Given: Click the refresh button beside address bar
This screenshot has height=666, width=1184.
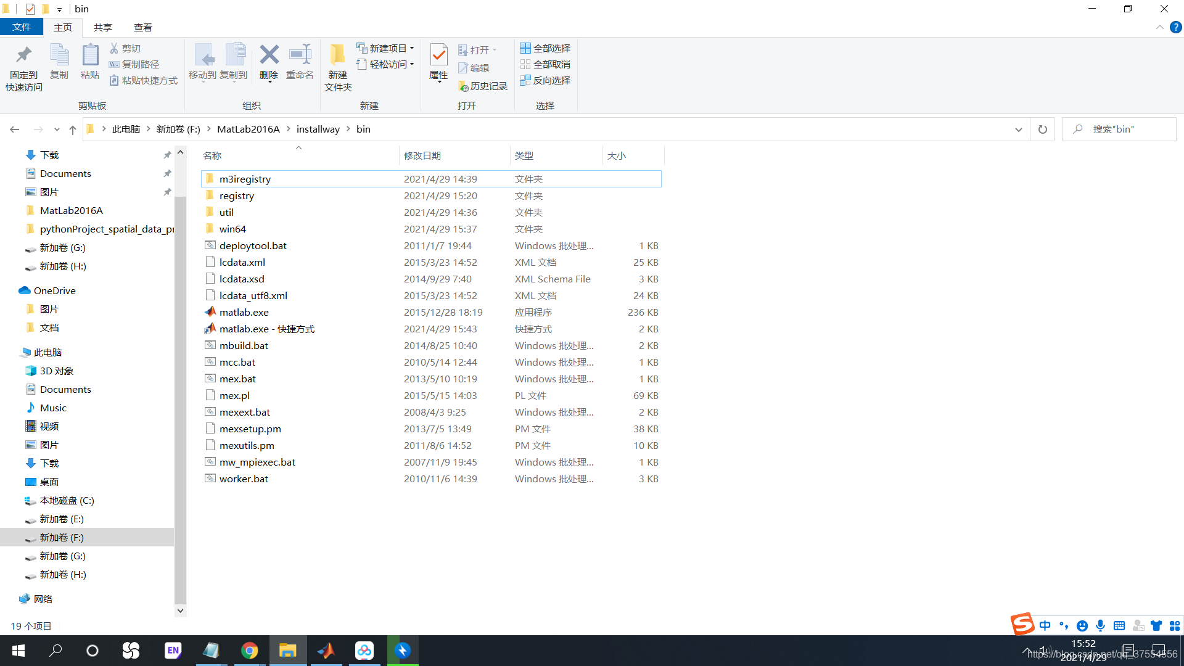Looking at the screenshot, I should [1042, 129].
